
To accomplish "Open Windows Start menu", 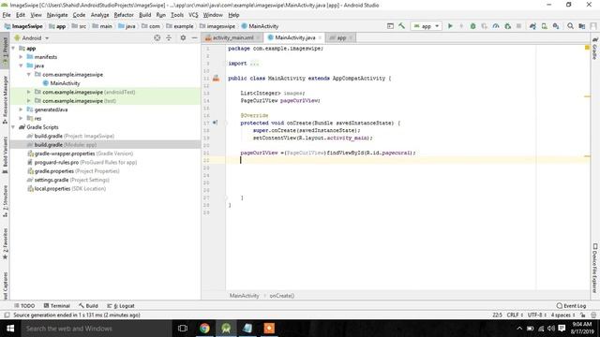I will coord(10,329).
